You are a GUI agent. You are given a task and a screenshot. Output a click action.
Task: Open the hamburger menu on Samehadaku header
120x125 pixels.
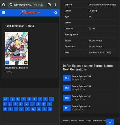[x=4, y=13]
